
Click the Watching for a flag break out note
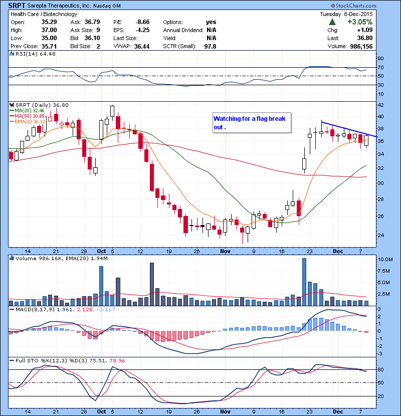252,123
